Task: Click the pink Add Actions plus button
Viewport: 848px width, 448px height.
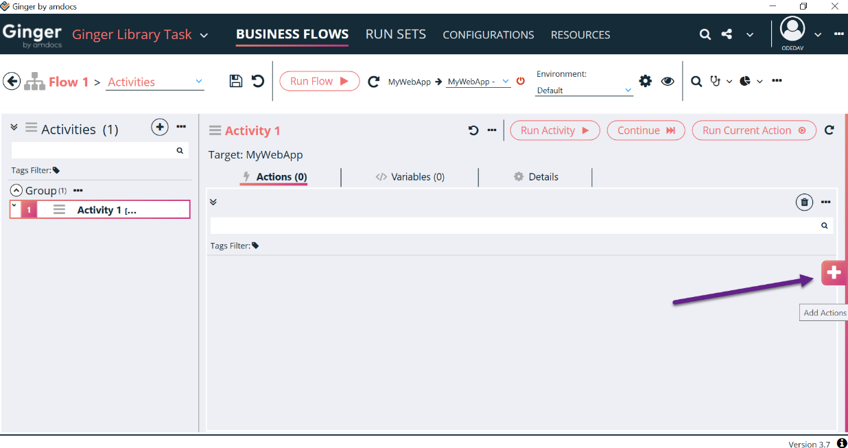Action: (x=834, y=273)
